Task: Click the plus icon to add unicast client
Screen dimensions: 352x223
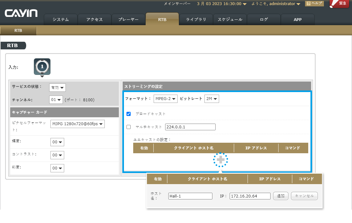Action: pos(220,160)
